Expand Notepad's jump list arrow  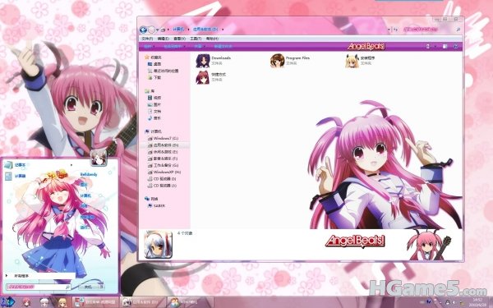tap(71, 165)
